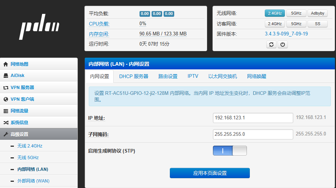Toggle the STP spanning tree switch

click(230, 150)
